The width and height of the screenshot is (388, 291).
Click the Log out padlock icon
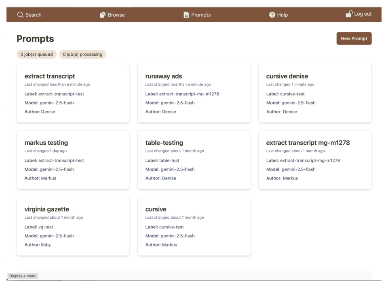coord(349,14)
